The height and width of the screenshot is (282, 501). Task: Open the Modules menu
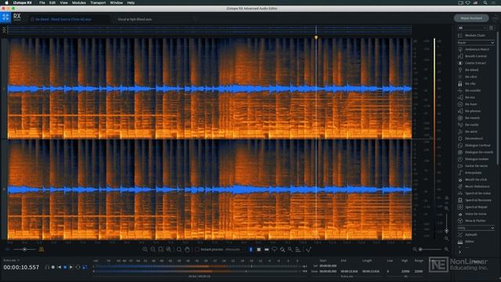coord(78,2)
